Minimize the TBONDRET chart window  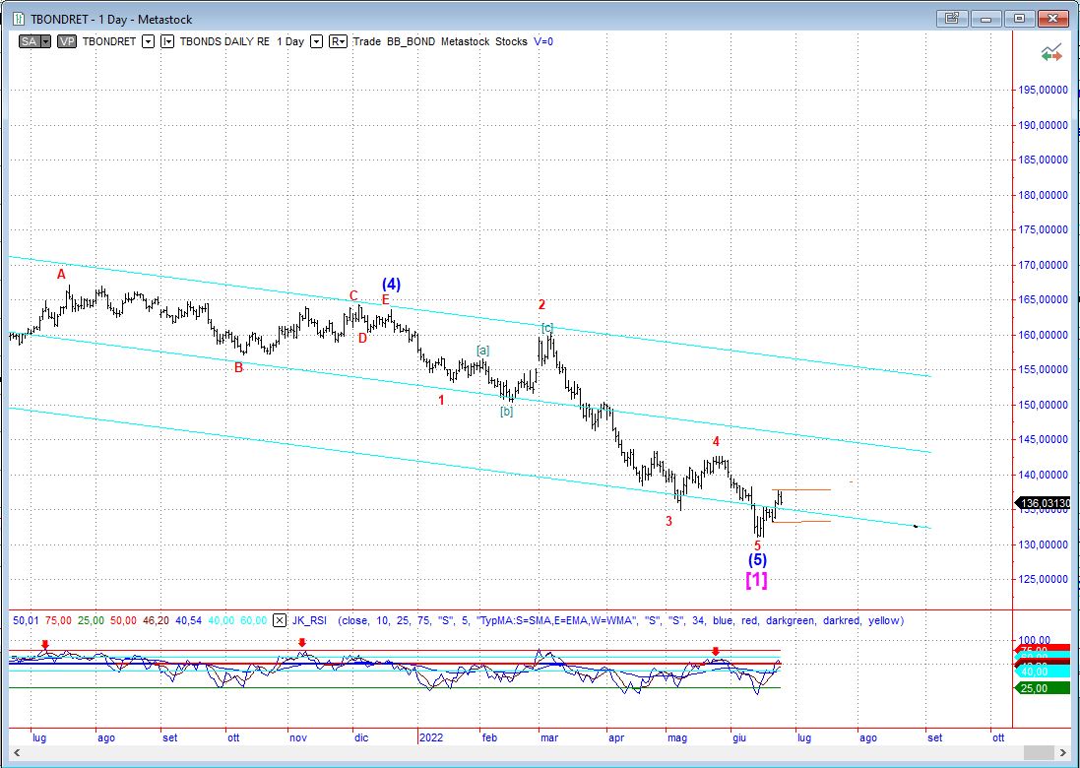(x=986, y=19)
